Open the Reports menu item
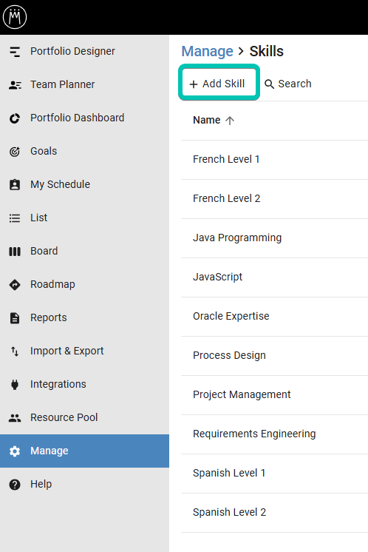The image size is (368, 552). 84,317
